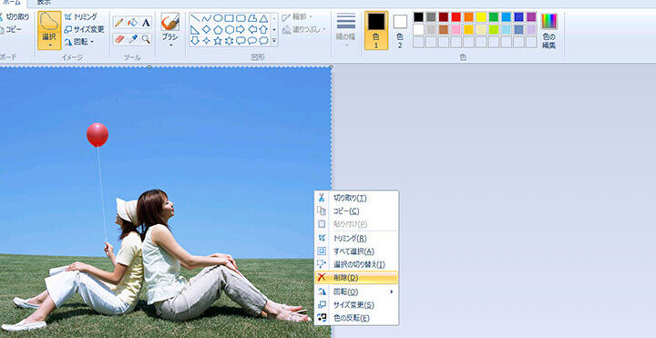Viewport: 656px width, 338px height.
Task: Open the ブラシ brush type dropdown arrow
Action: pyautogui.click(x=170, y=45)
